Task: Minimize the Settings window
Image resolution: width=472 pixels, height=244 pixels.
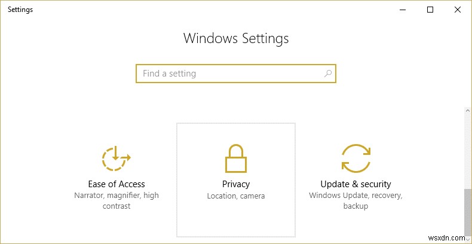Action: tap(403, 10)
